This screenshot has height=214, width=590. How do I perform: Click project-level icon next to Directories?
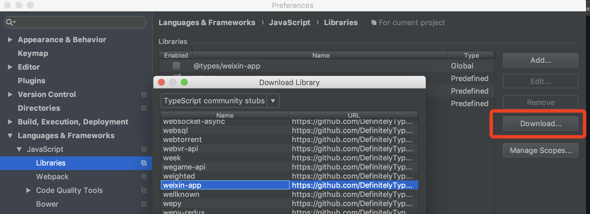[x=144, y=108]
